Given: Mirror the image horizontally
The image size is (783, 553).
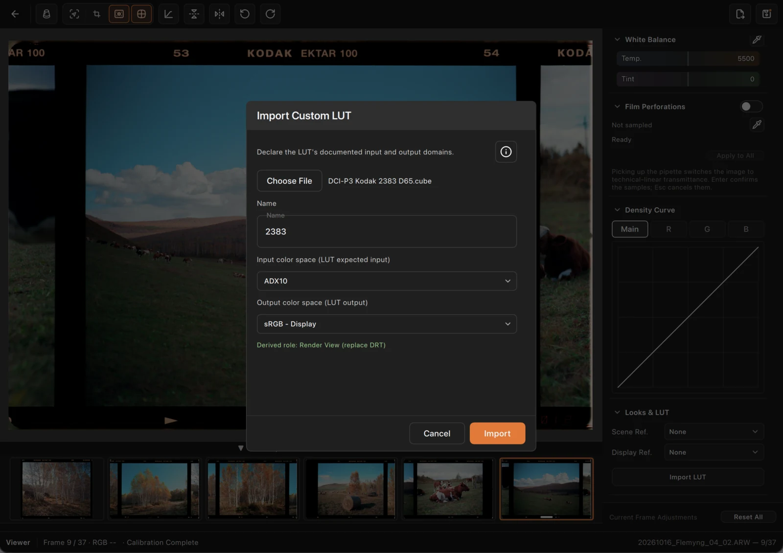Looking at the screenshot, I should pyautogui.click(x=219, y=14).
